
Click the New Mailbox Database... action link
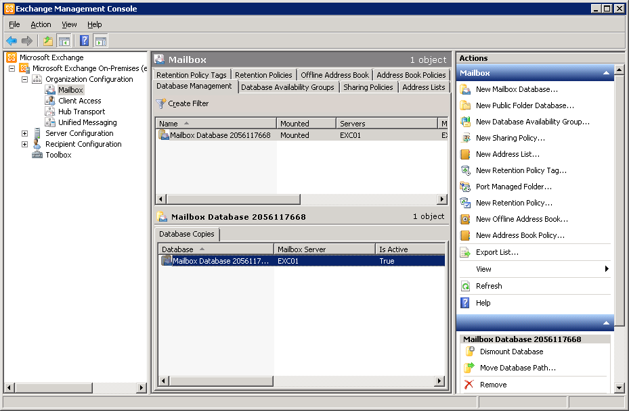tap(517, 89)
